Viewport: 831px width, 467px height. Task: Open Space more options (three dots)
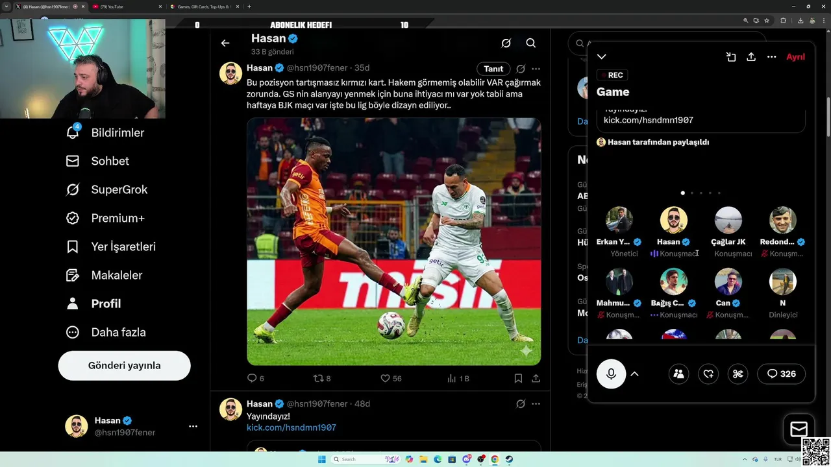(x=771, y=57)
